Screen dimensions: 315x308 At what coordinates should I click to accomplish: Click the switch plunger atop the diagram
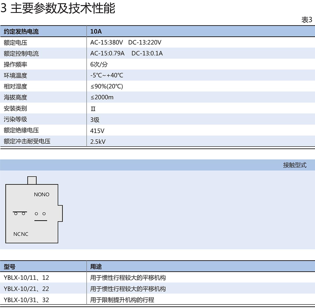(x=32, y=180)
